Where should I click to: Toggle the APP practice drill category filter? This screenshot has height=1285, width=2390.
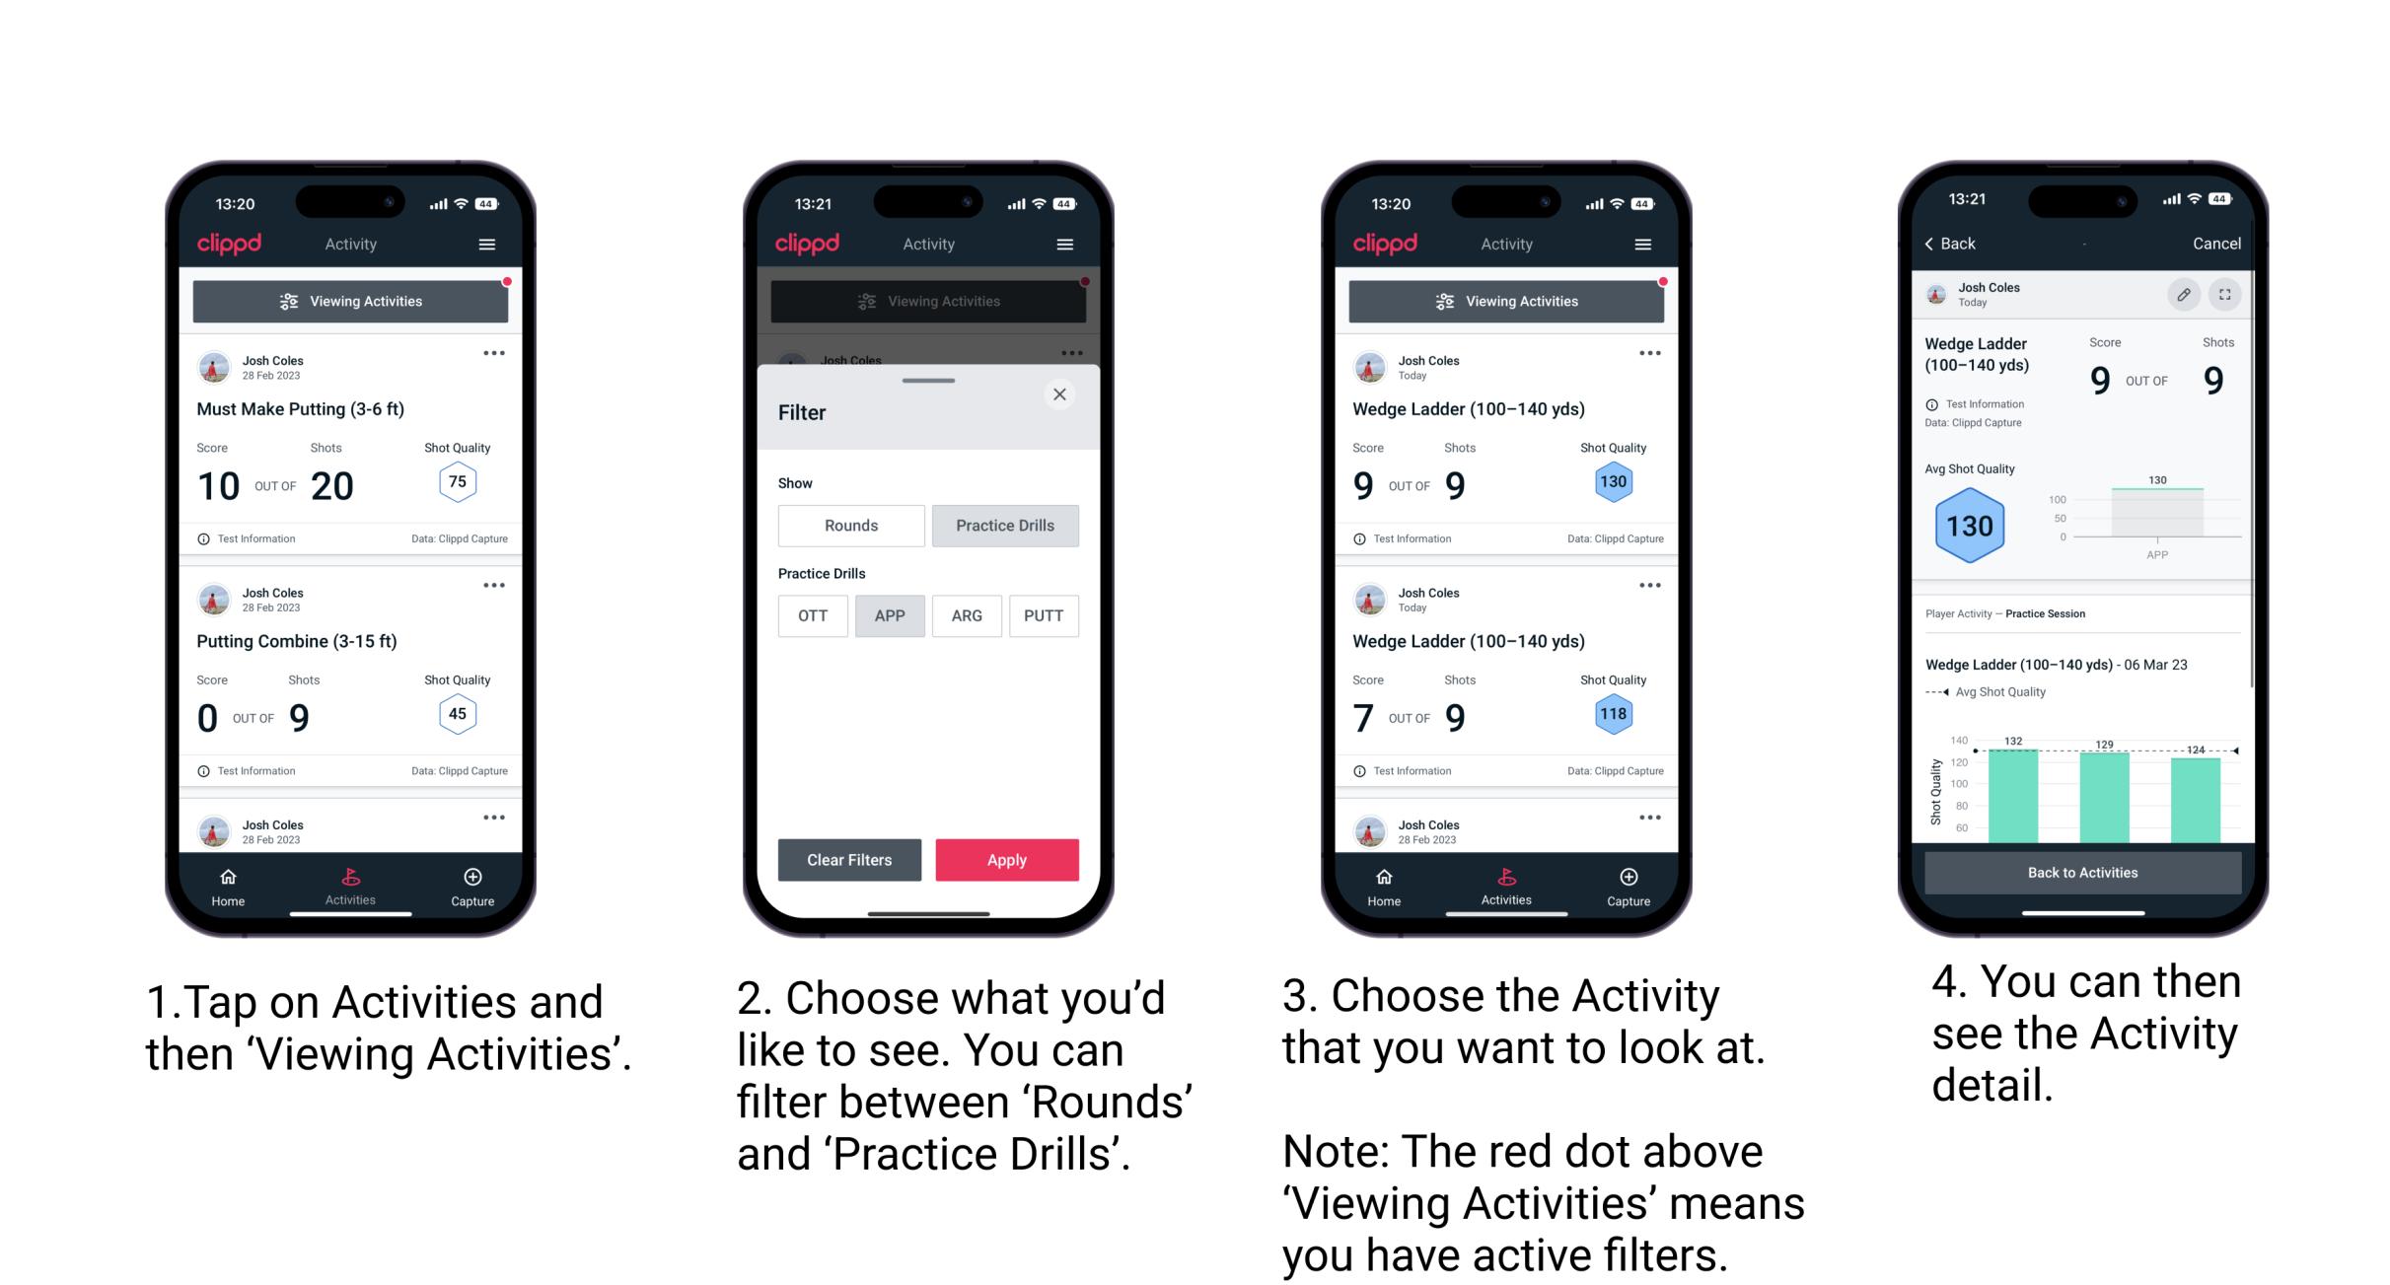pos(888,614)
